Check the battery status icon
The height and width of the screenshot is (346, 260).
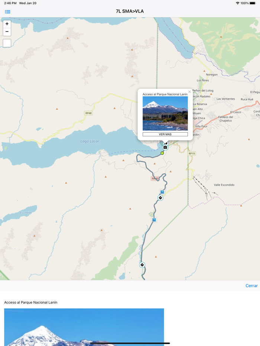253,3
